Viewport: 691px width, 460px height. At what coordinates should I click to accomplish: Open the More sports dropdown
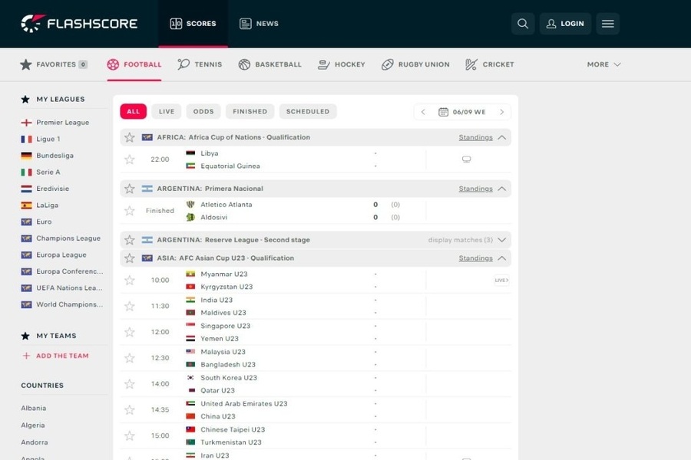tap(603, 64)
